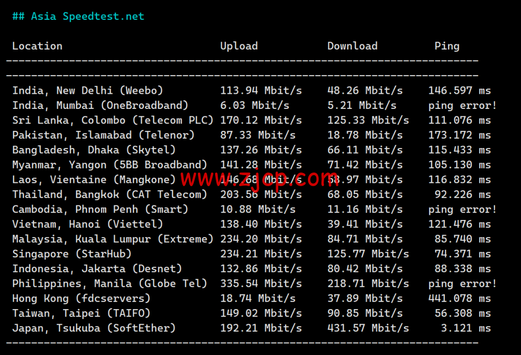Click 'ping error!' in the Phnom Penh row

pos(463,210)
